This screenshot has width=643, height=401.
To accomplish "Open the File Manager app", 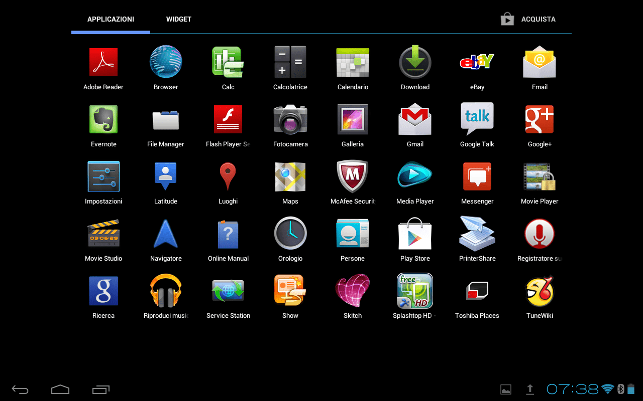I will (x=166, y=119).
